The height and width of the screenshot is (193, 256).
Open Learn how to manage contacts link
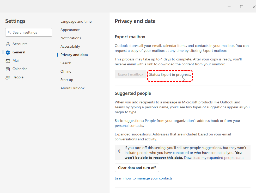[144, 178]
